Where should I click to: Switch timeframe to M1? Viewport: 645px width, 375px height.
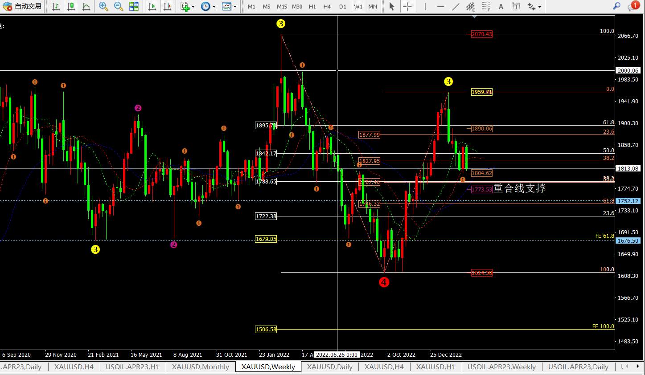(251, 6)
